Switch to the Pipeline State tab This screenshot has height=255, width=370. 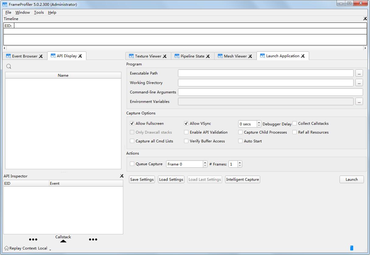[x=192, y=56]
